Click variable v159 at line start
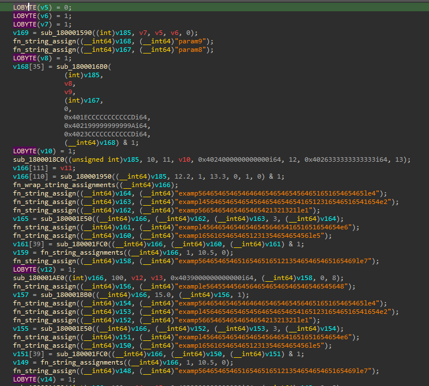This screenshot has width=429, height=386. click(x=20, y=252)
